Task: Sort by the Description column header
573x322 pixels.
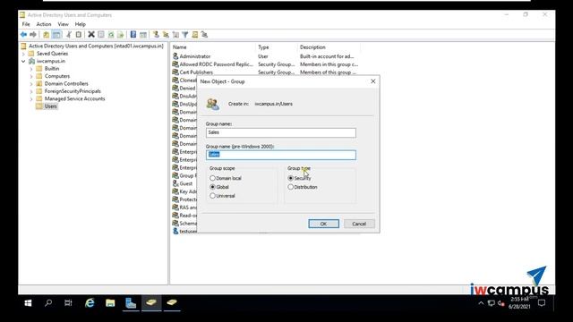Action: coord(329,47)
